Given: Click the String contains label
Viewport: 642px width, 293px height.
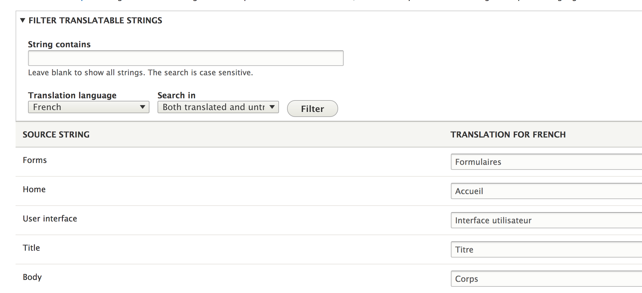Looking at the screenshot, I should click(59, 44).
